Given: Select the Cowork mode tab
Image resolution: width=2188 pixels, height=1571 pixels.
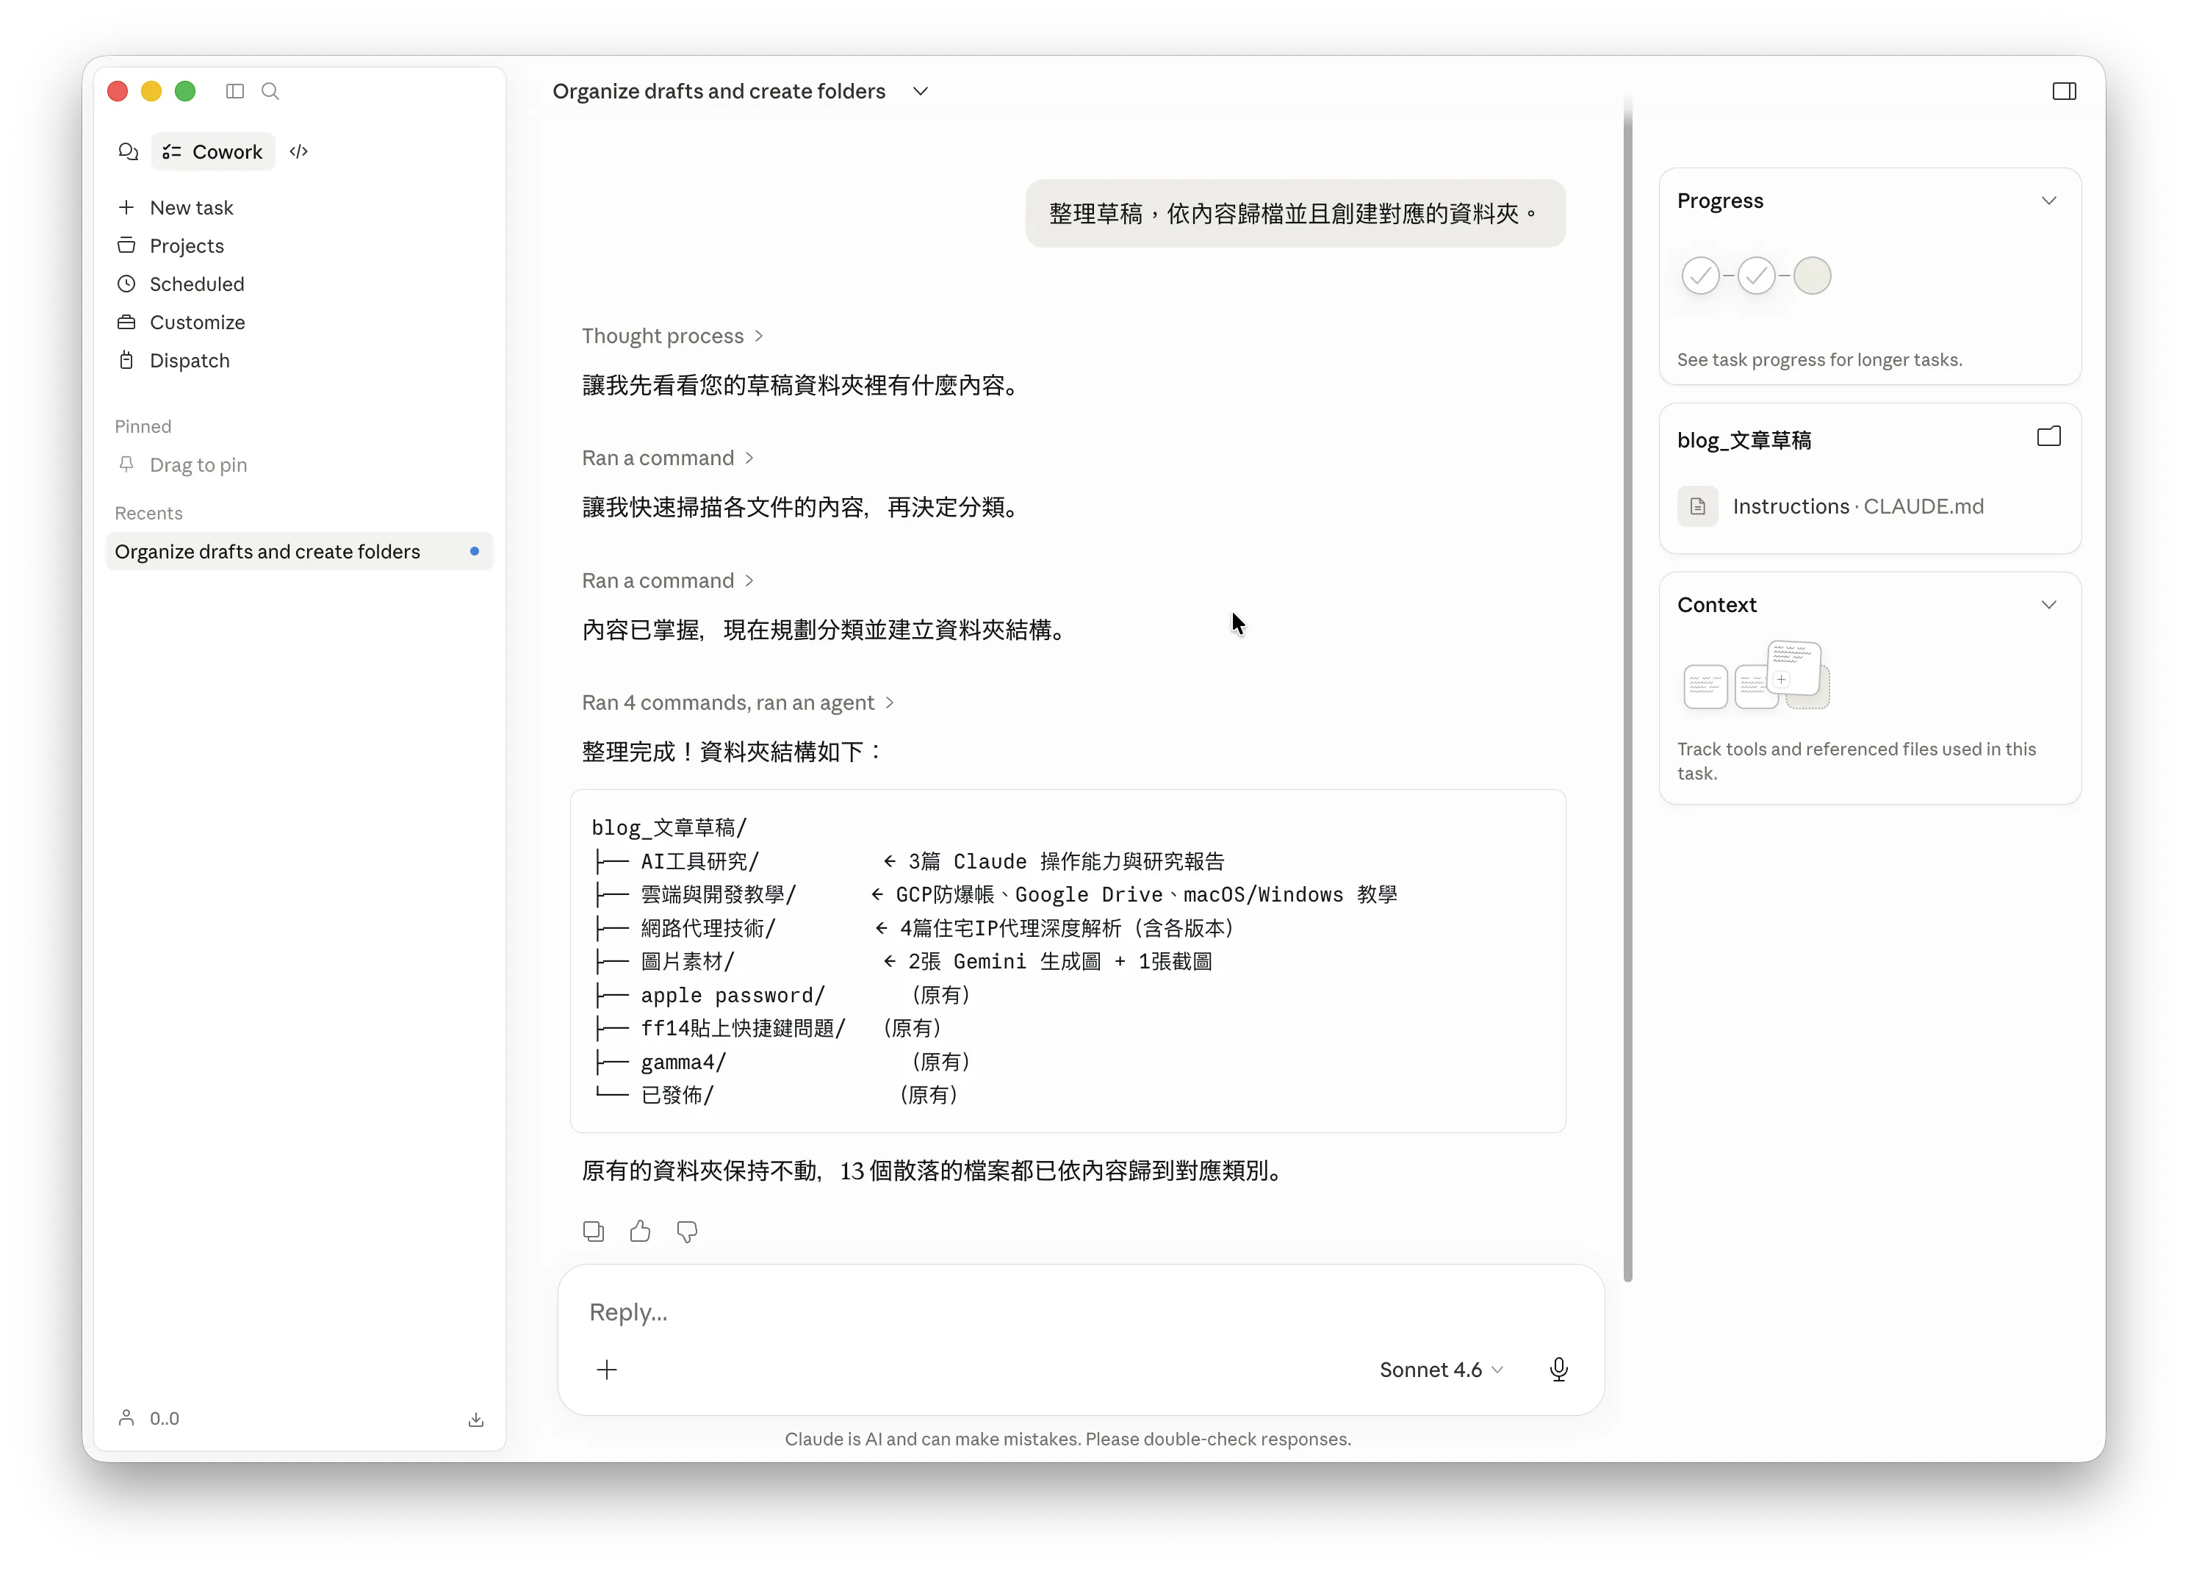Looking at the screenshot, I should coord(213,151).
